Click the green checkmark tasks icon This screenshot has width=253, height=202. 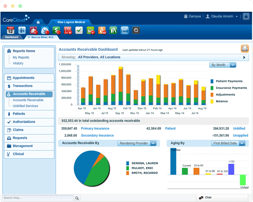pyautogui.click(x=79, y=30)
